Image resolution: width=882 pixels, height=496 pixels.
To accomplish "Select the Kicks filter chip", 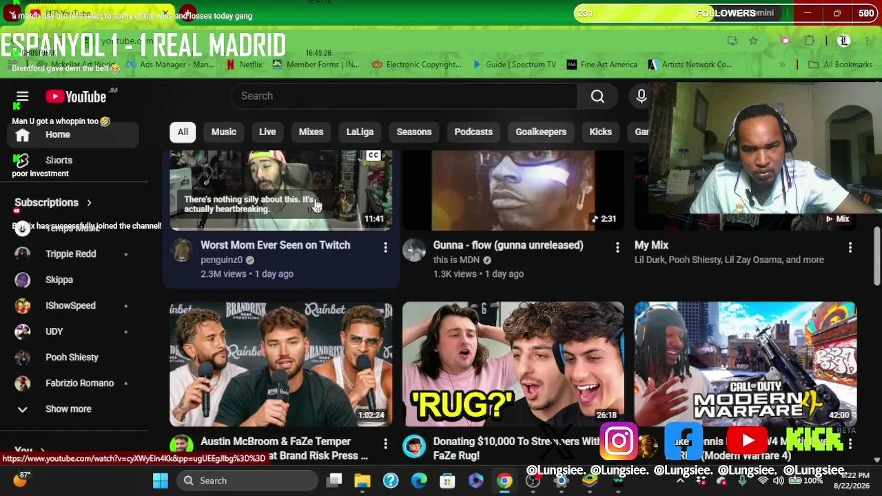I will click(x=601, y=132).
